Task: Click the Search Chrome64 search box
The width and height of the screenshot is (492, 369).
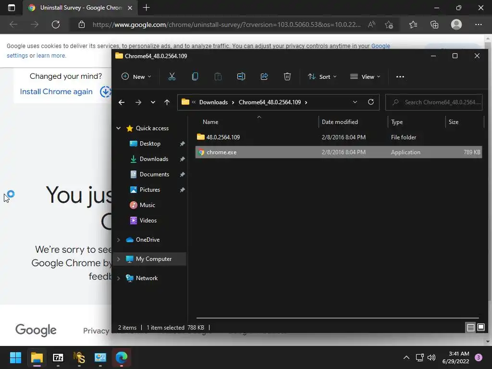Action: (434, 102)
